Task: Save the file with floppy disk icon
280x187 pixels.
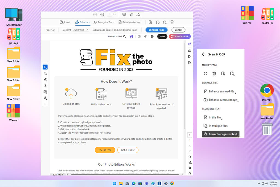Action: tap(139, 36)
